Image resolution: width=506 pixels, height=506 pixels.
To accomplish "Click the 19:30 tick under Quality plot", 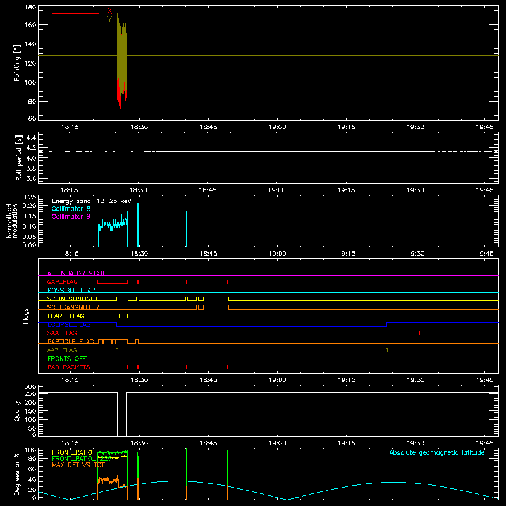I will pyautogui.click(x=416, y=443).
